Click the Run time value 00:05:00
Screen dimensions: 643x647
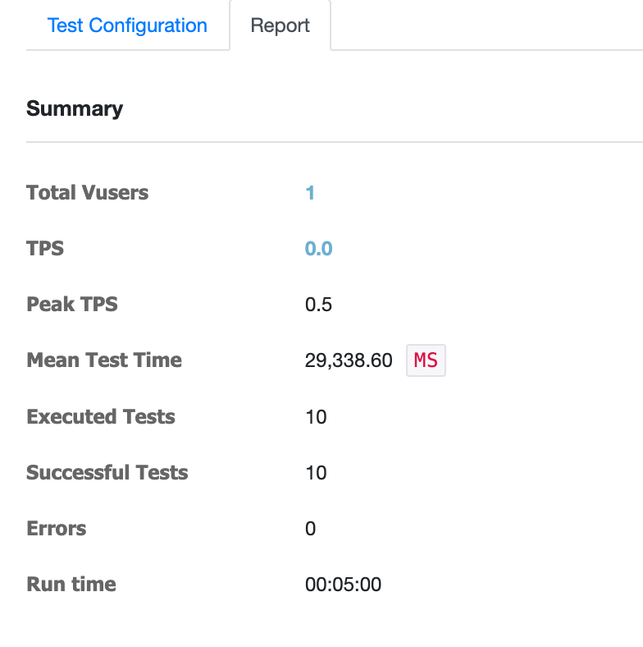click(x=343, y=585)
